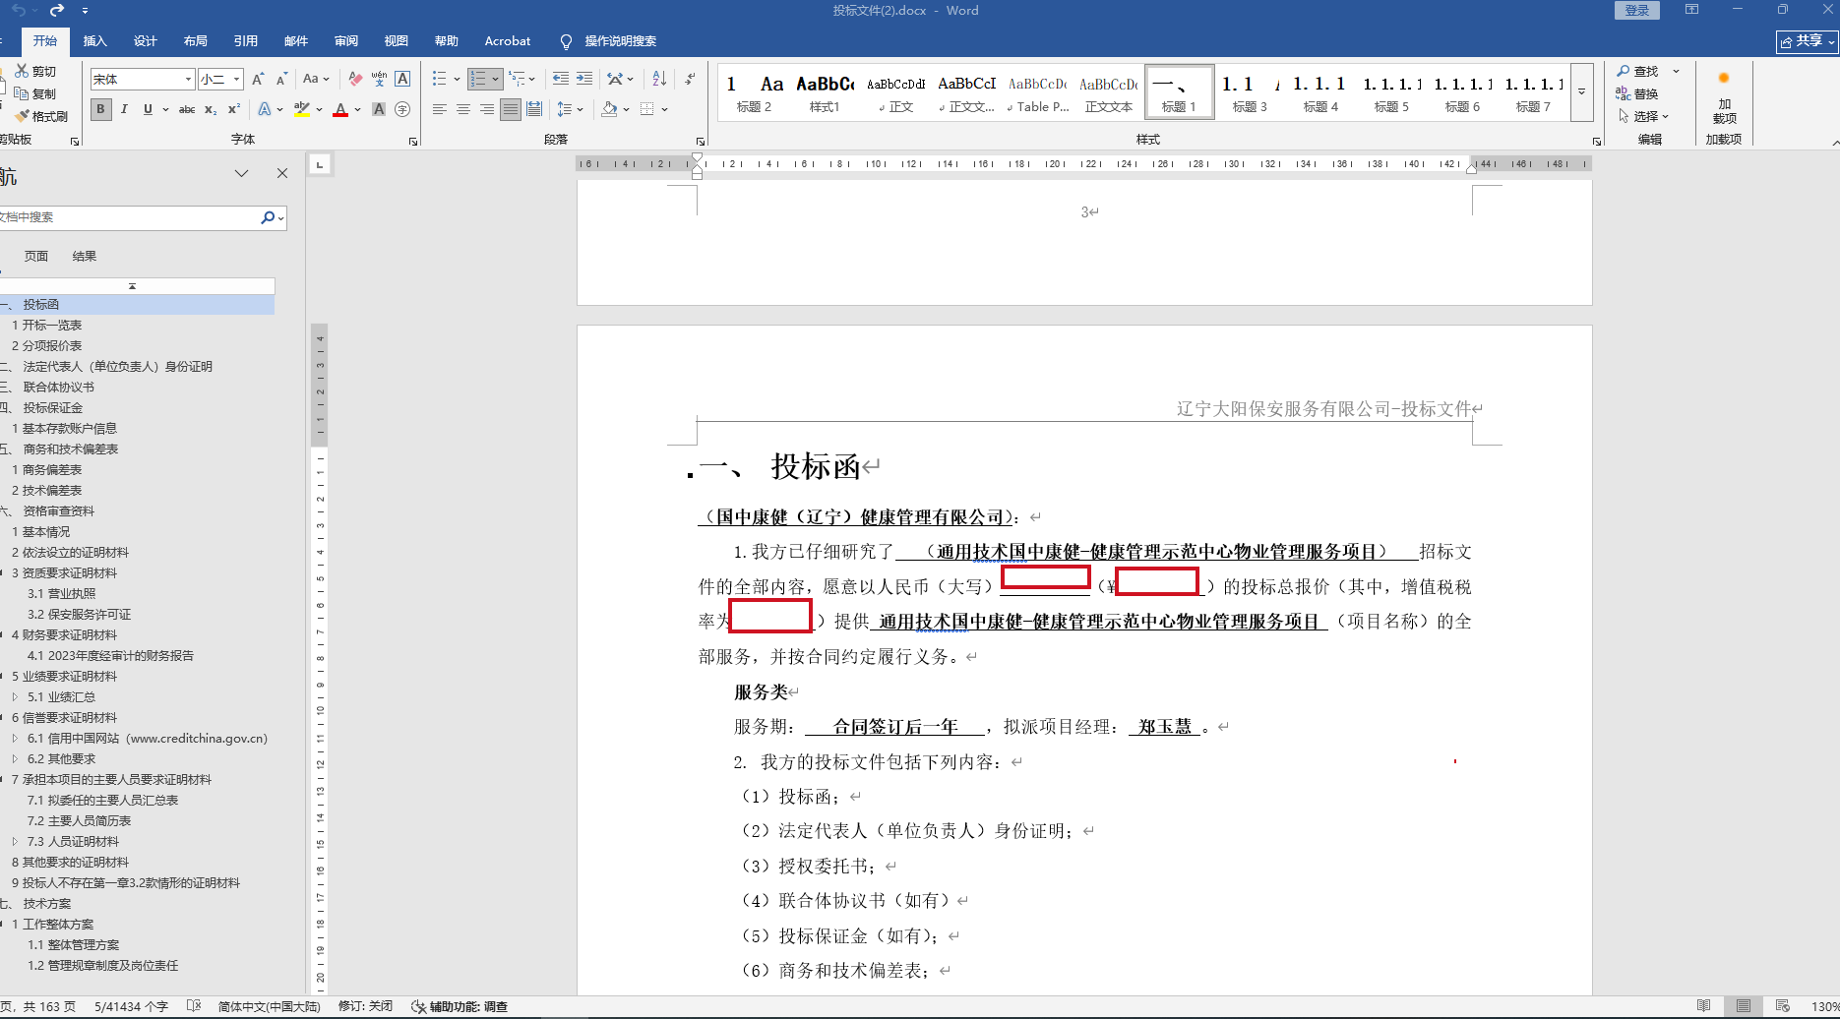This screenshot has width=1840, height=1019.
Task: Center-align text using center icon
Action: 462,109
